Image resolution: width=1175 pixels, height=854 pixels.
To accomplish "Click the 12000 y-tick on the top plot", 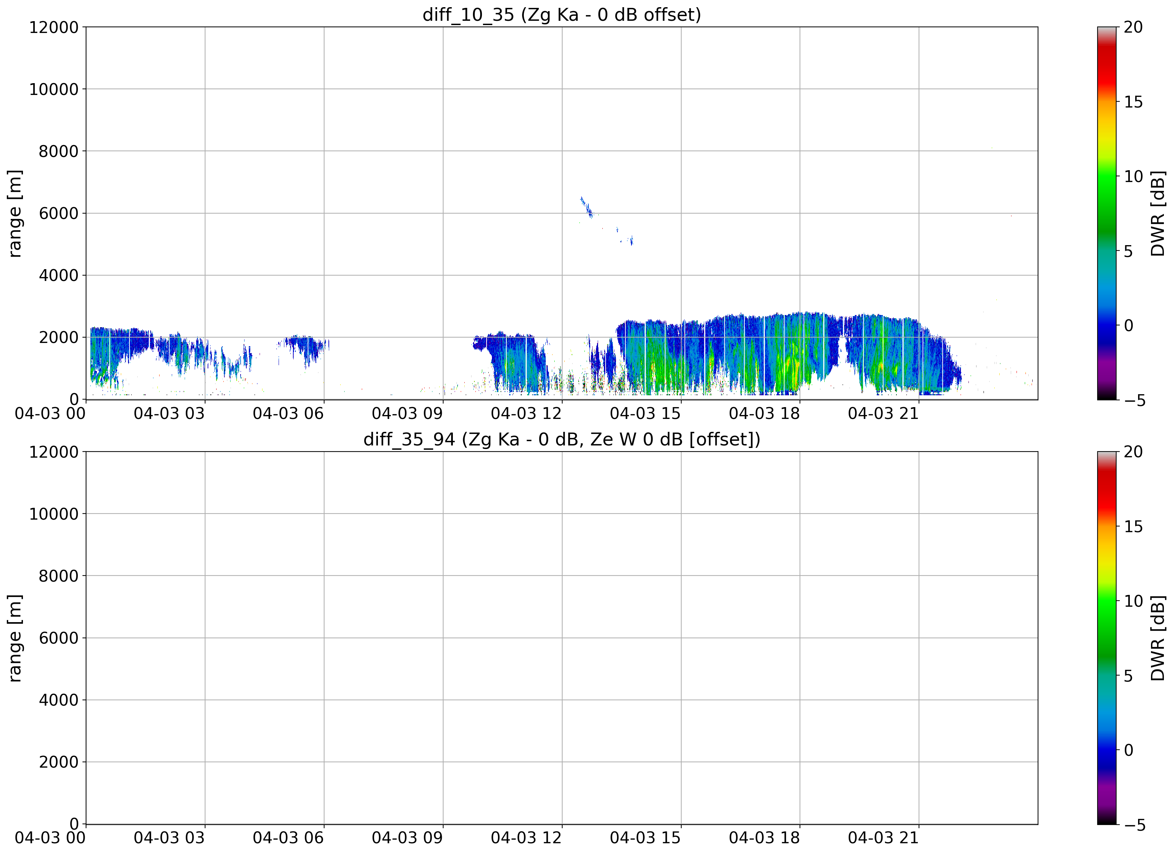I will [x=53, y=27].
